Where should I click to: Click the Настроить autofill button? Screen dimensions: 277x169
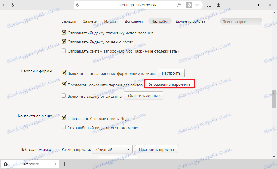[171, 73]
